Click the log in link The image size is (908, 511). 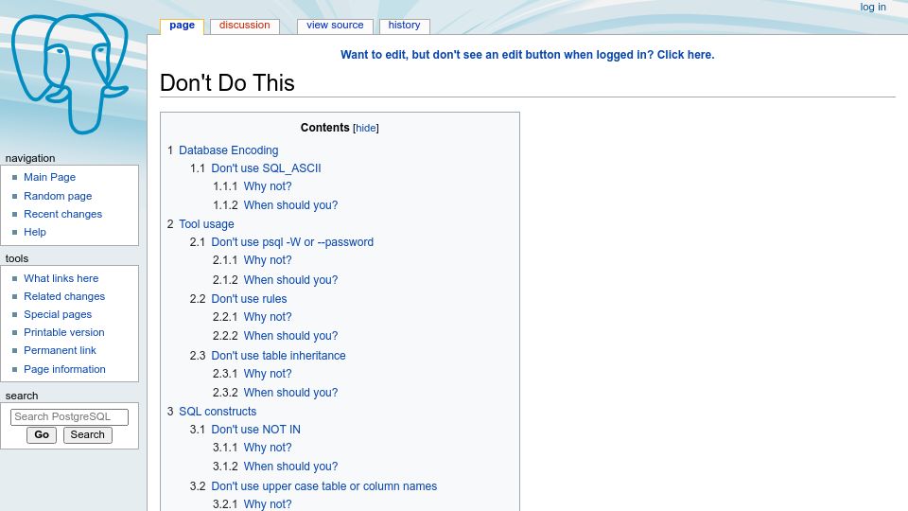[873, 7]
